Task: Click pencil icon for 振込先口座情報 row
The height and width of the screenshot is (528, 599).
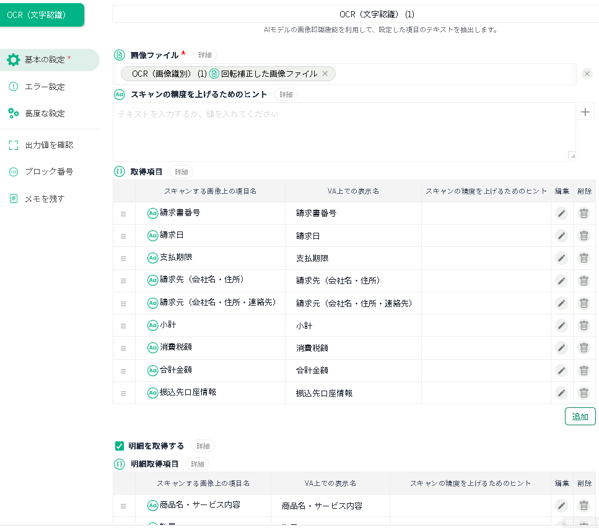Action: 561,393
